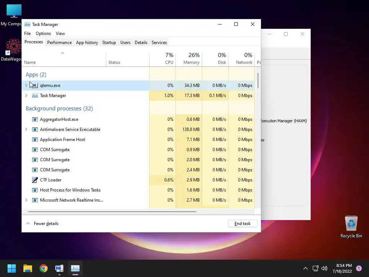This screenshot has height=277, width=369.
Task: Switch to the Users tab
Action: tap(125, 43)
